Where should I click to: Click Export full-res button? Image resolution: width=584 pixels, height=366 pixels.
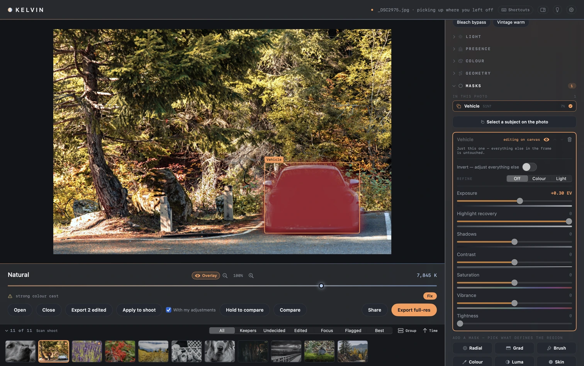pos(414,310)
